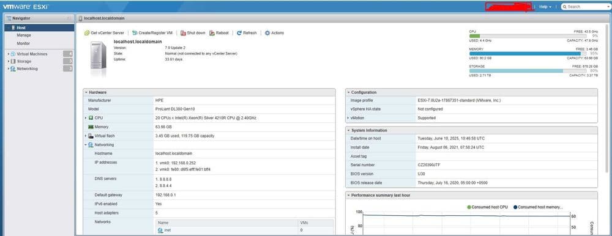Click the Storage usage bar
612x236 pixels.
(528, 71)
